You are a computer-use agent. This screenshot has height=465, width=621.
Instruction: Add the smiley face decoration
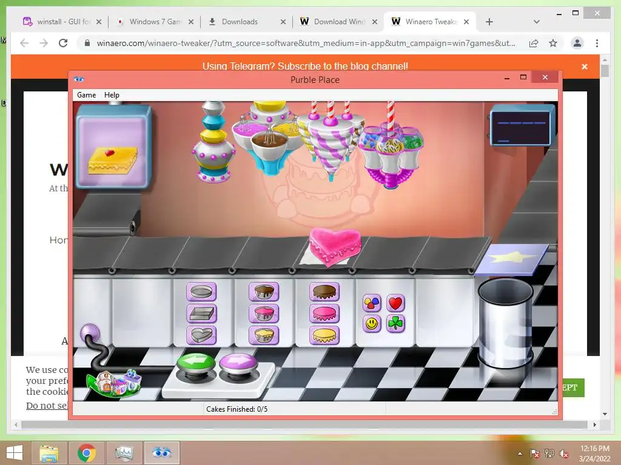[372, 324]
